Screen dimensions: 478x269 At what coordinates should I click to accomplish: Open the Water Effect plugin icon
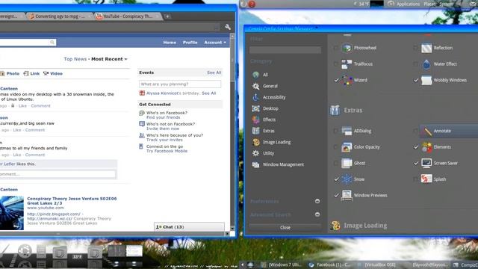pyautogui.click(x=426, y=64)
